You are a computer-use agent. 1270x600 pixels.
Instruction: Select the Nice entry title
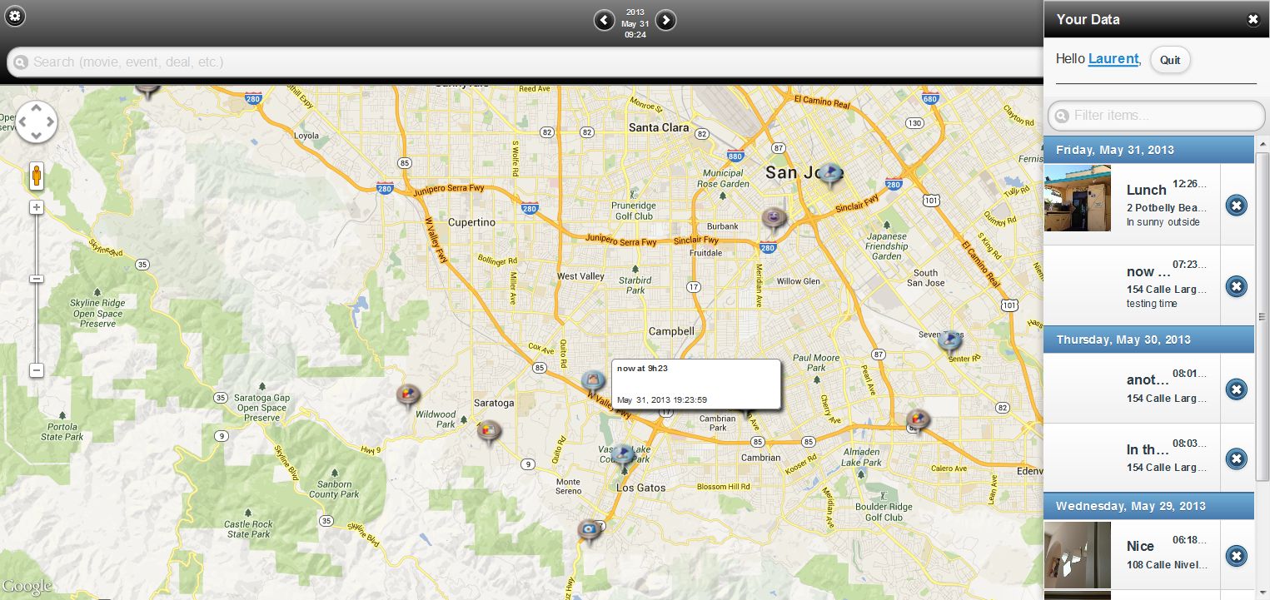point(1140,546)
